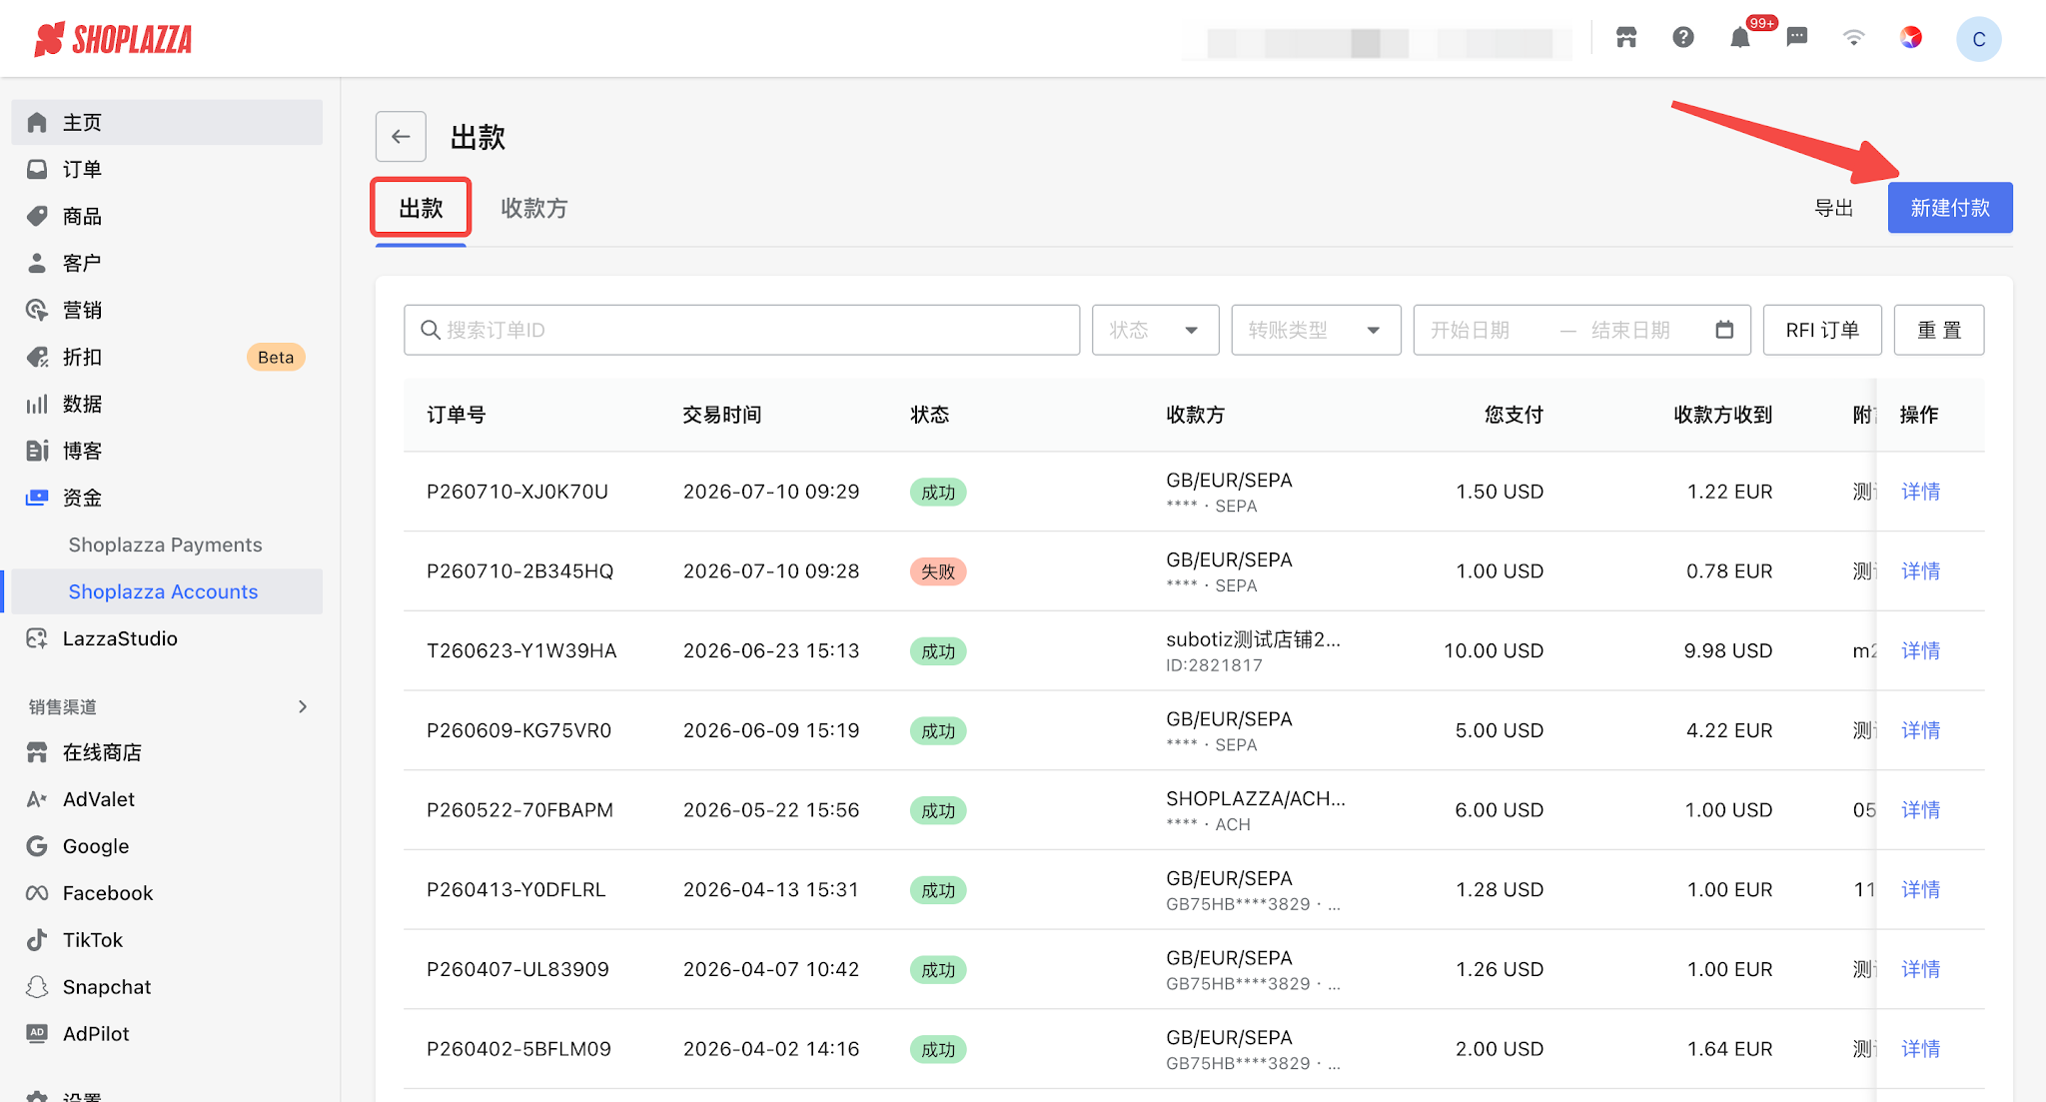This screenshot has width=2046, height=1102.
Task: Click the 失败 status badge
Action: tap(938, 571)
